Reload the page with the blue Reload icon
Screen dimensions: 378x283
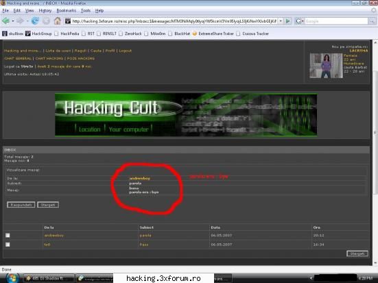click(35, 21)
